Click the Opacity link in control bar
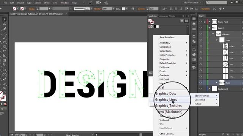The height and width of the screenshot is (136, 243). point(98,9)
